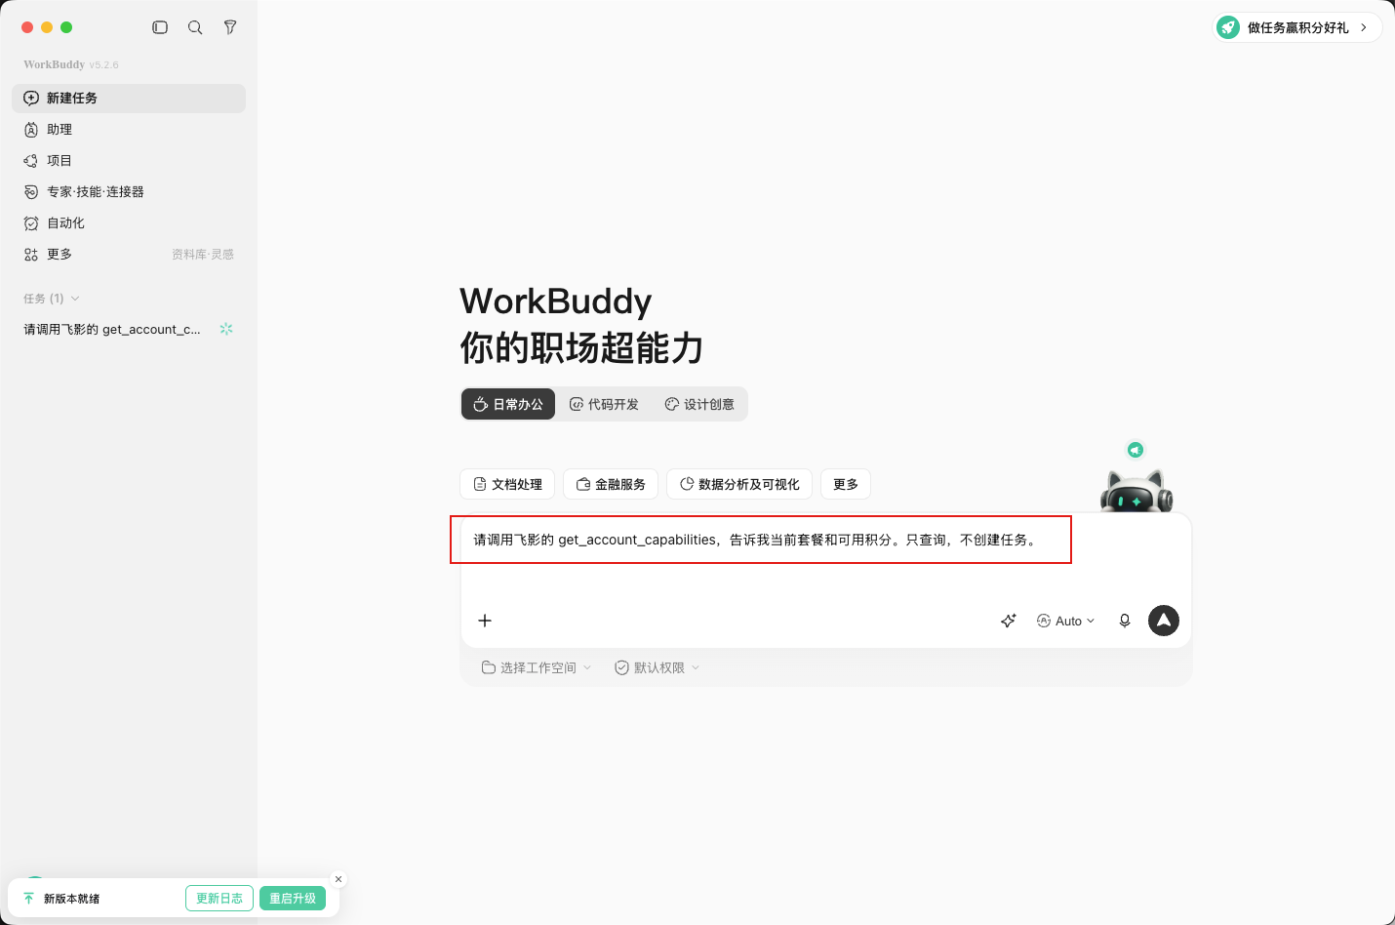The height and width of the screenshot is (925, 1395).
Task: Select the 数据分析及可视化 chip
Action: pyautogui.click(x=739, y=484)
